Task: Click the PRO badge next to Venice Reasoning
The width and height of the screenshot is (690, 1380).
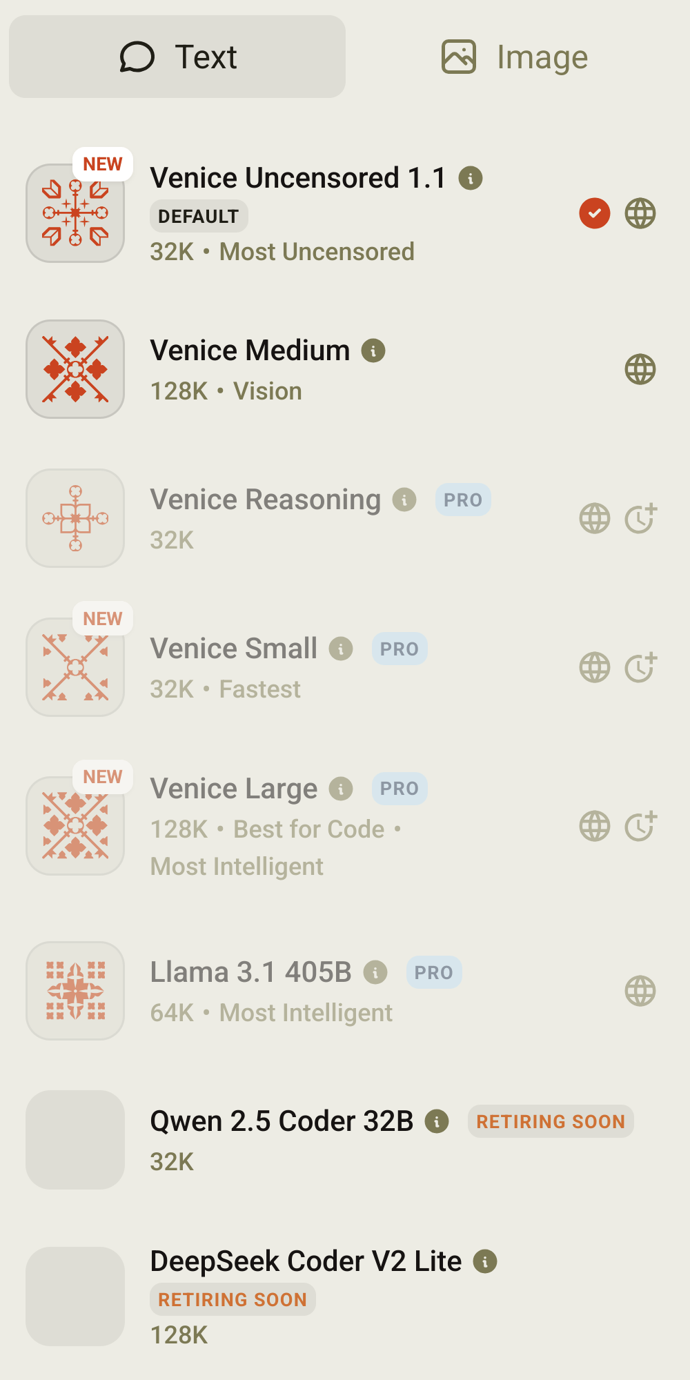Action: (463, 500)
